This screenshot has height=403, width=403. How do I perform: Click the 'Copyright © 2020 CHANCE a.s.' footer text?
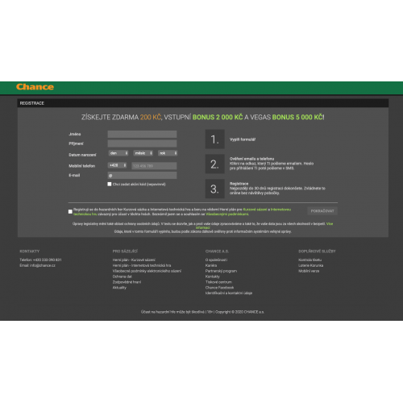(x=239, y=312)
